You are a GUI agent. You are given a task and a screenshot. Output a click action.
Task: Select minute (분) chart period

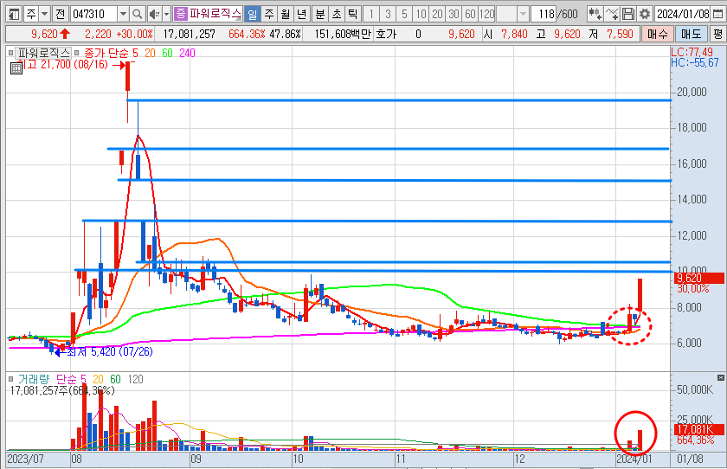(320, 15)
